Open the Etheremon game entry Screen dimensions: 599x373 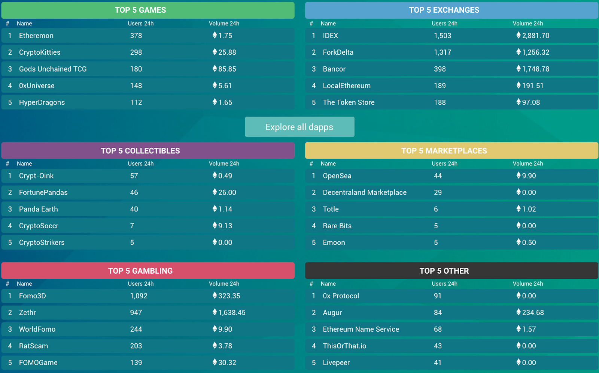pyautogui.click(x=36, y=36)
